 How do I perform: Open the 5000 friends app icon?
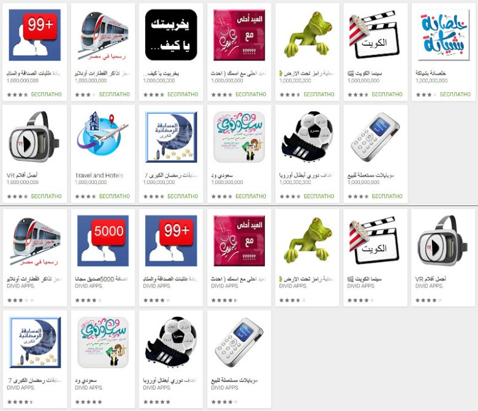[103, 240]
